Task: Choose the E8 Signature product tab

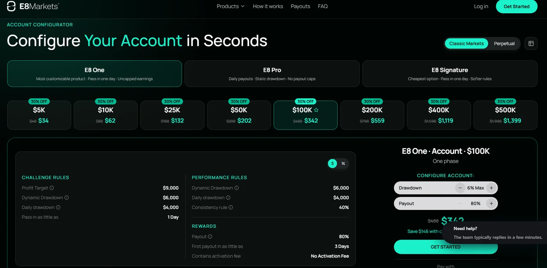Action: (450, 74)
